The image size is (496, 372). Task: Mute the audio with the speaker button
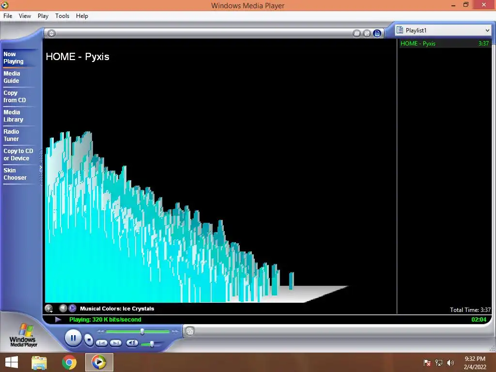pos(132,342)
